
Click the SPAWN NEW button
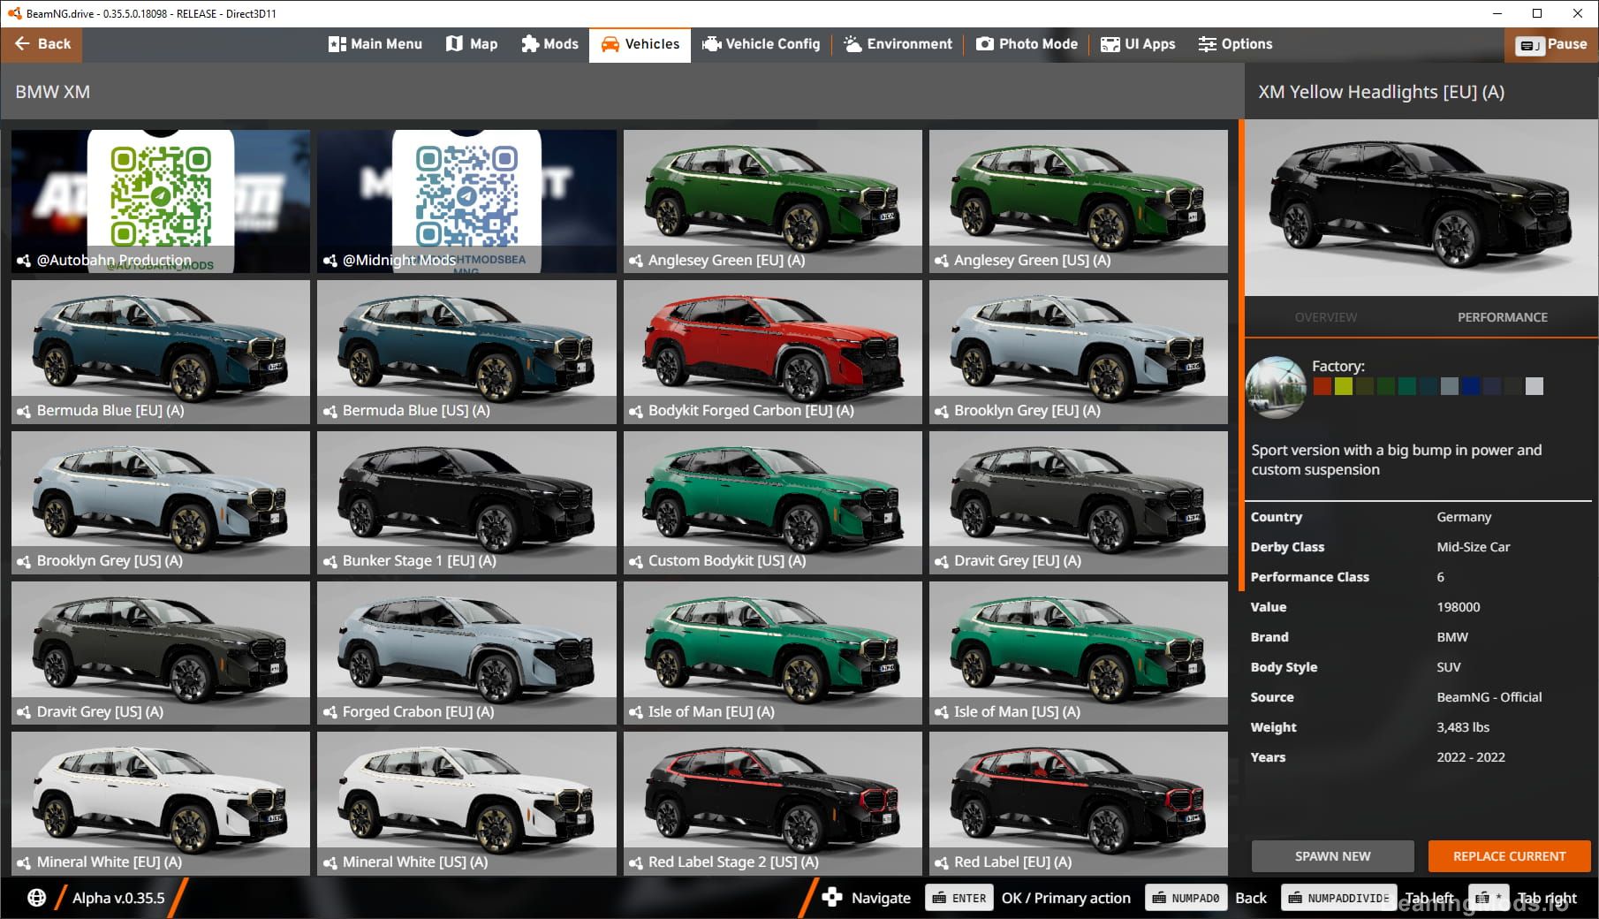coord(1332,856)
